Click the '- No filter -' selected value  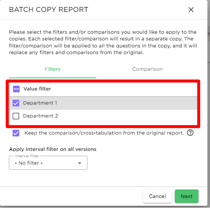click(x=29, y=163)
